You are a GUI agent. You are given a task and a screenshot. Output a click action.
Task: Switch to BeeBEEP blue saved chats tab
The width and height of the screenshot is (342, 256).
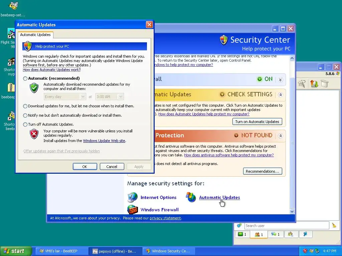pos(305,234)
